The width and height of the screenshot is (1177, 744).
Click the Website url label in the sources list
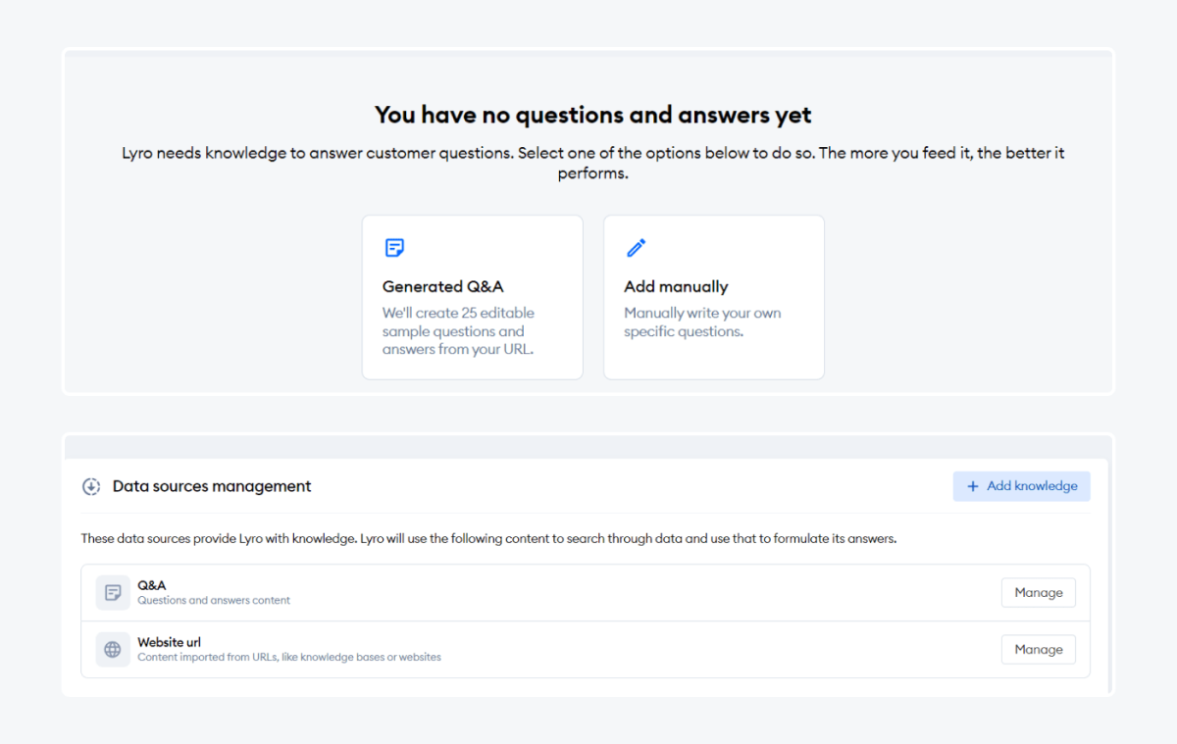coord(169,641)
